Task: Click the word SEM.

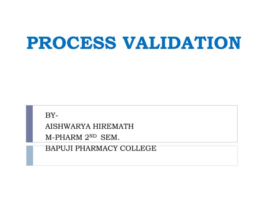Action: click(x=110, y=137)
